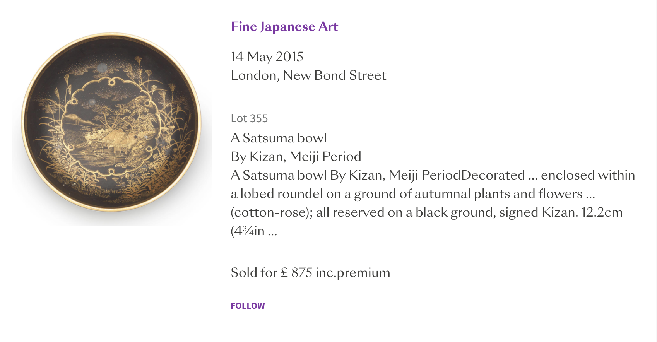Open the Fine Japanese Art sale link
The width and height of the screenshot is (657, 342).
click(284, 27)
